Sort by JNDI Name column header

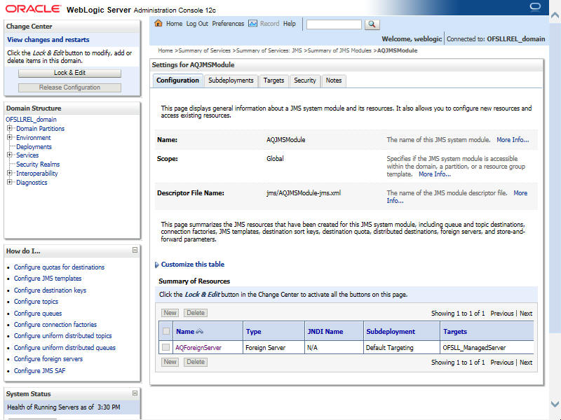[325, 332]
